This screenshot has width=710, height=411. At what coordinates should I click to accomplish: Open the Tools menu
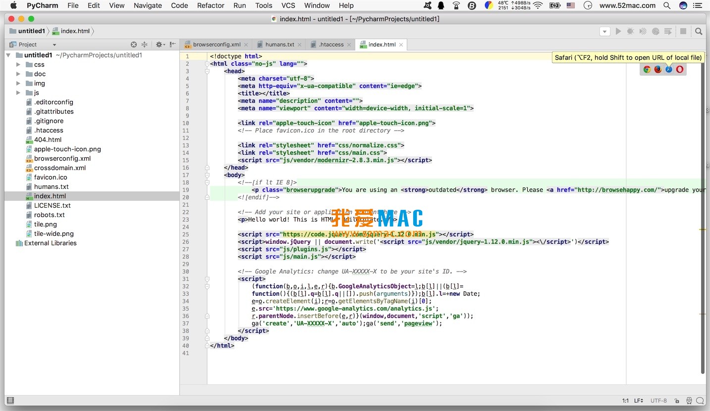[264, 5]
